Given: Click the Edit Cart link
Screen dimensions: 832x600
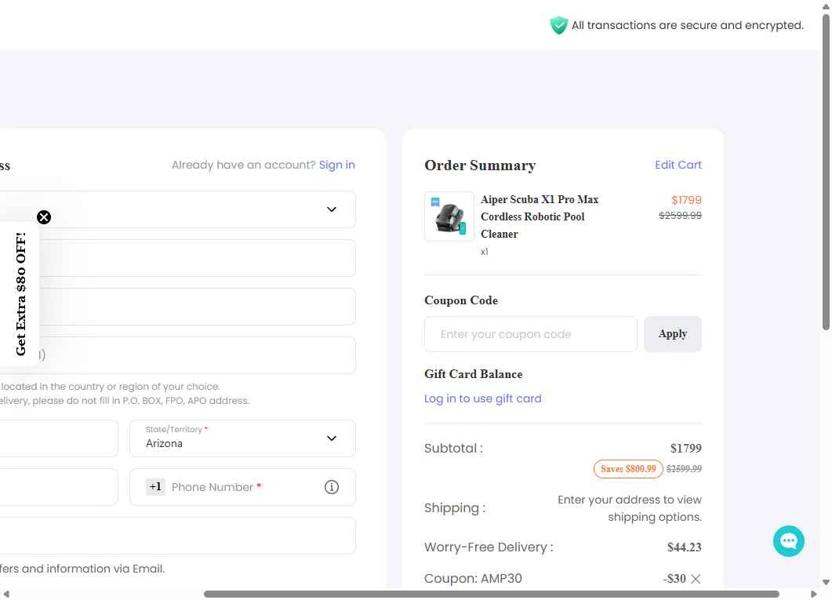Looking at the screenshot, I should [x=678, y=165].
